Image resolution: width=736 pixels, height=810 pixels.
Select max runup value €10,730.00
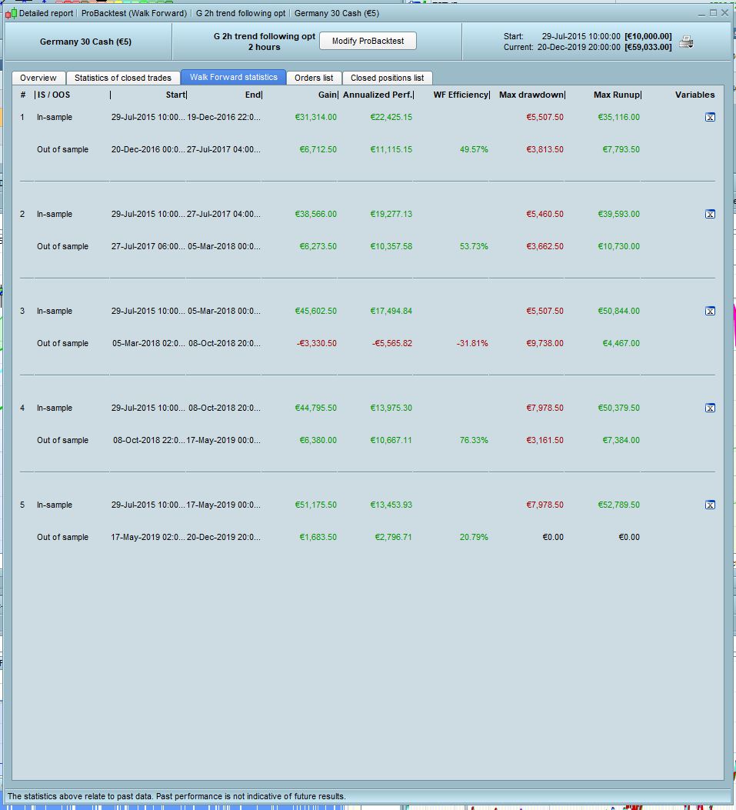[619, 246]
